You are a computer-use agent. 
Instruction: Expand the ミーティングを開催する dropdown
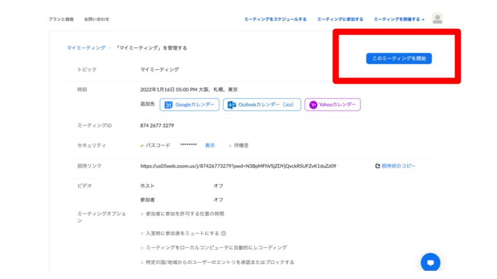tap(399, 19)
